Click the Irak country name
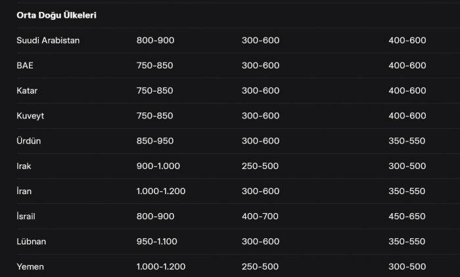The width and height of the screenshot is (460, 277). coord(24,166)
